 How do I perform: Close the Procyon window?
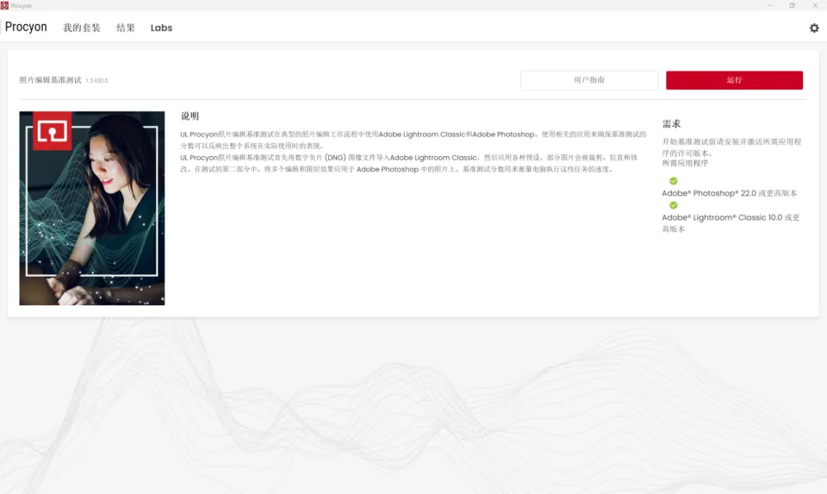814,5
